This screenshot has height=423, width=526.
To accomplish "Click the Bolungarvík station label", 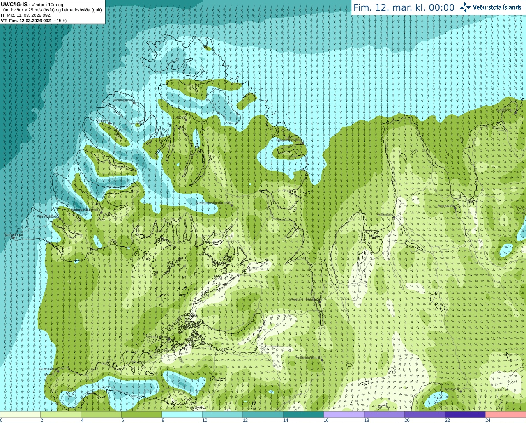I will click(x=124, y=100).
